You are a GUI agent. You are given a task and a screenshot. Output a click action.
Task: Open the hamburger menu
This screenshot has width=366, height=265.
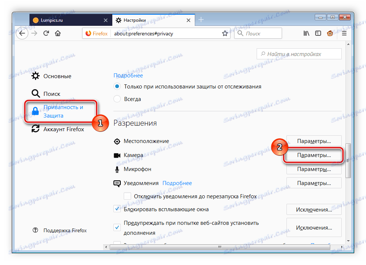tap(344, 33)
